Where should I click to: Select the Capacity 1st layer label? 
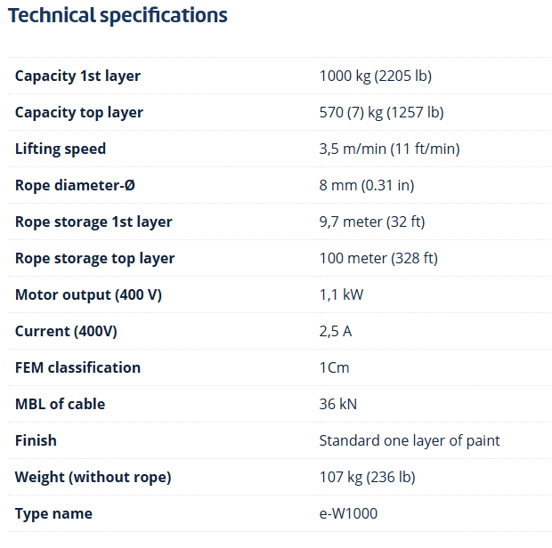click(77, 76)
